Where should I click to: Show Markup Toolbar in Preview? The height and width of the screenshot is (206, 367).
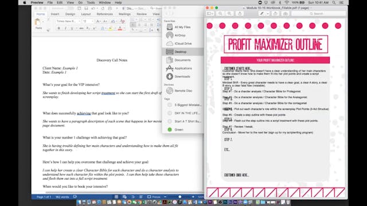(285, 14)
